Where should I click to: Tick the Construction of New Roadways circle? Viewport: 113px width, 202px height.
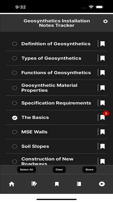15,161
